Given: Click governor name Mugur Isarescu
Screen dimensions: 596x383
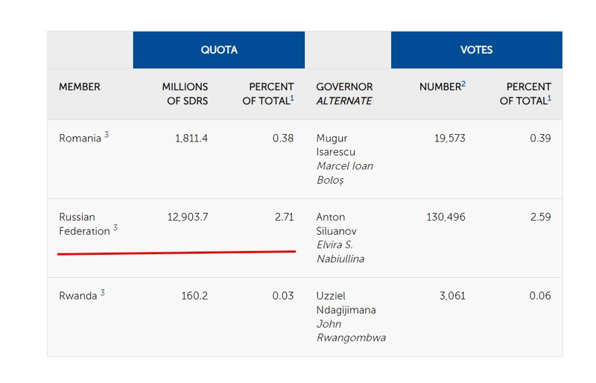Looking at the screenshot, I should (x=332, y=145).
